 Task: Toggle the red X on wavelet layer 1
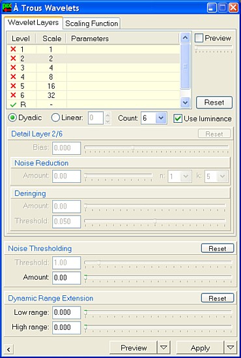(x=14, y=49)
